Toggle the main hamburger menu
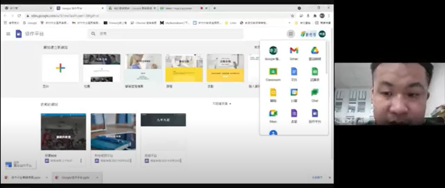 [8, 34]
